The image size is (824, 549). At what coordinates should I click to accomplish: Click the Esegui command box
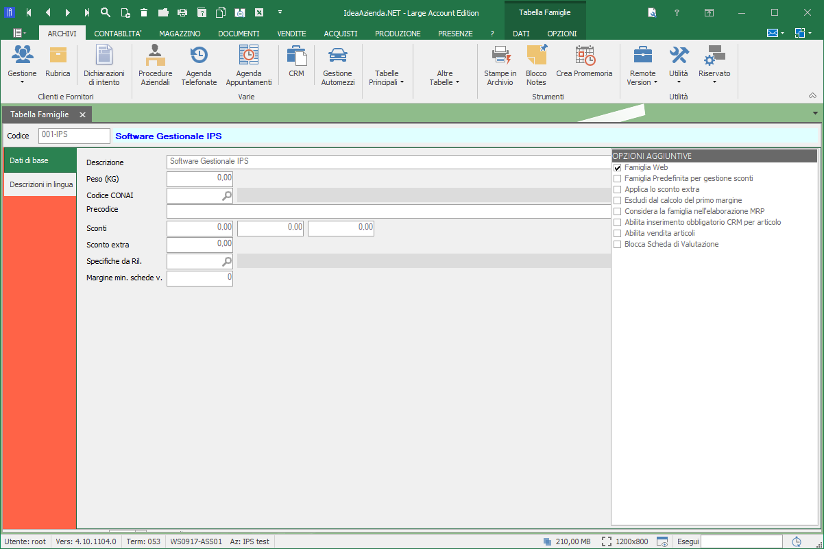pos(741,541)
